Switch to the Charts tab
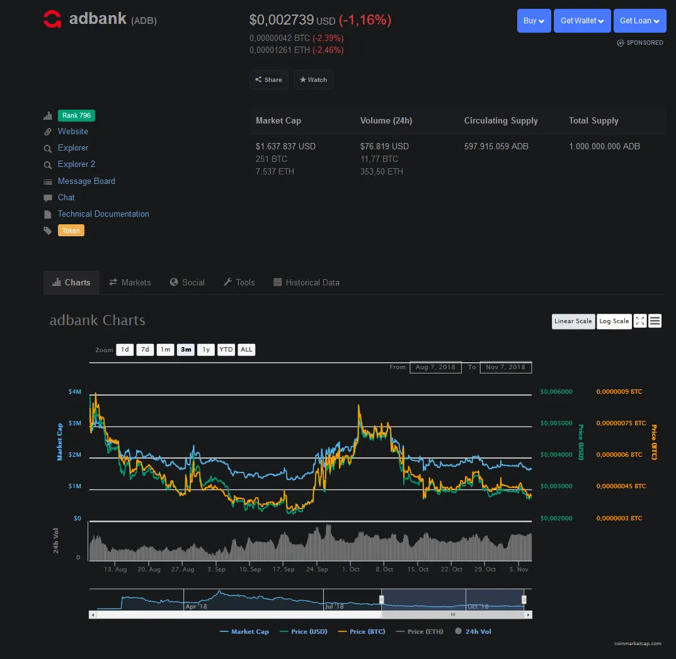 (x=71, y=283)
